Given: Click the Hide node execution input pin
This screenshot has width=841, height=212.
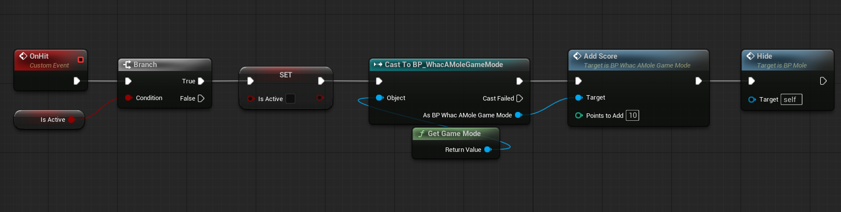Looking at the screenshot, I should point(751,81).
